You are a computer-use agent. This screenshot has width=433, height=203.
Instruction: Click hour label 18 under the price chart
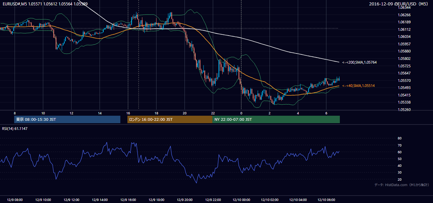(156, 113)
